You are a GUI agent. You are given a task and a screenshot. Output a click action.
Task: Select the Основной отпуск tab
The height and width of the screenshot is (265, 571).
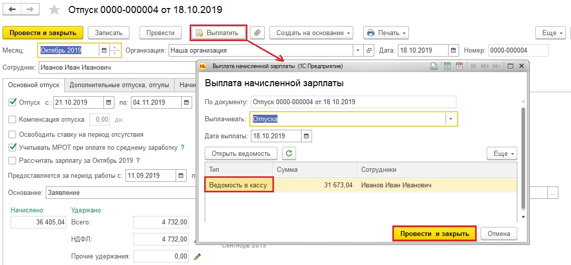coord(34,85)
